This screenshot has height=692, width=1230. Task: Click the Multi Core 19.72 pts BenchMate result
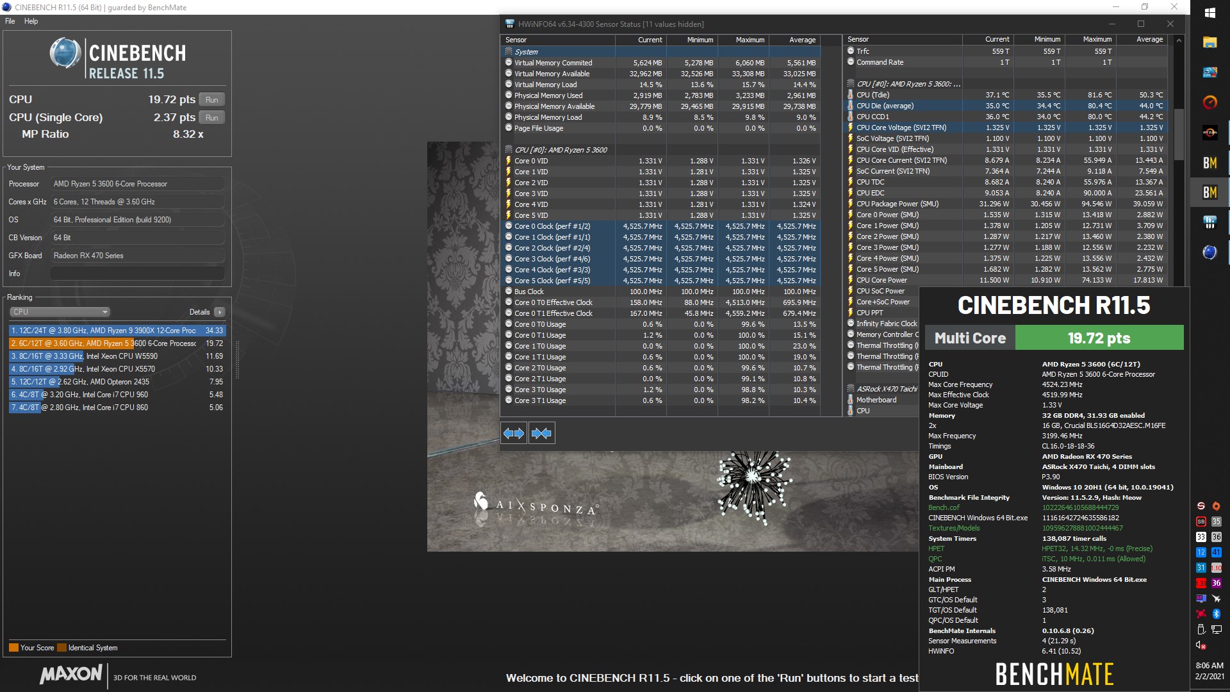point(1054,338)
